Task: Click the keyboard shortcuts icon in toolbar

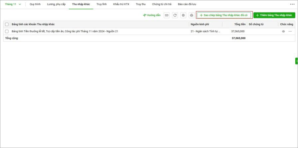Action: point(166,15)
